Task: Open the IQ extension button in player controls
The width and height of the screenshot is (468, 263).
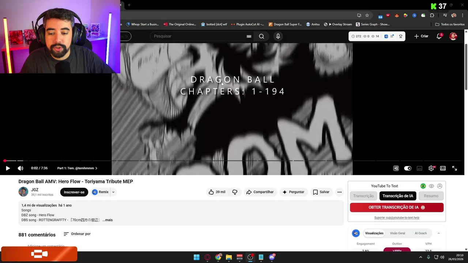Action: [x=396, y=168]
